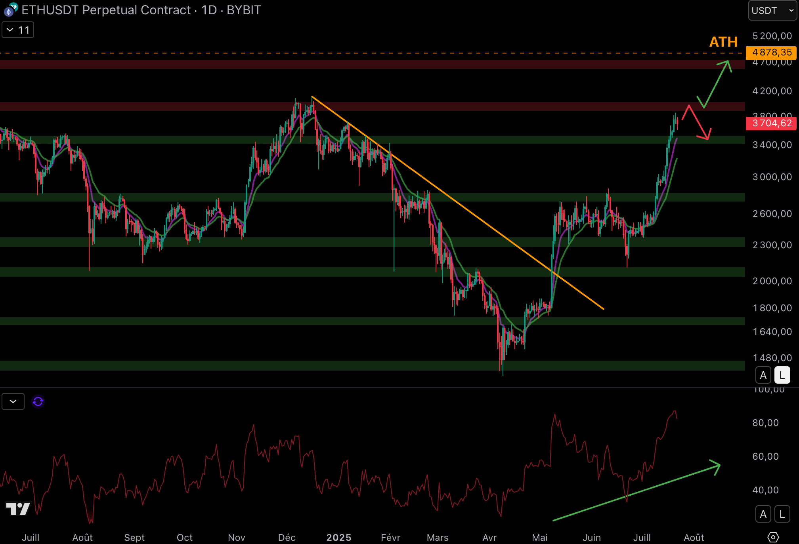Expand the 11 indicators legend
Image resolution: width=799 pixels, height=544 pixels.
[x=18, y=30]
